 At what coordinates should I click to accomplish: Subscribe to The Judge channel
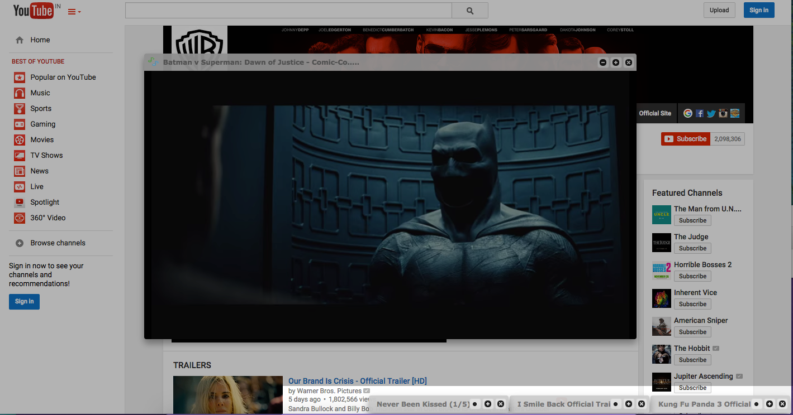692,248
